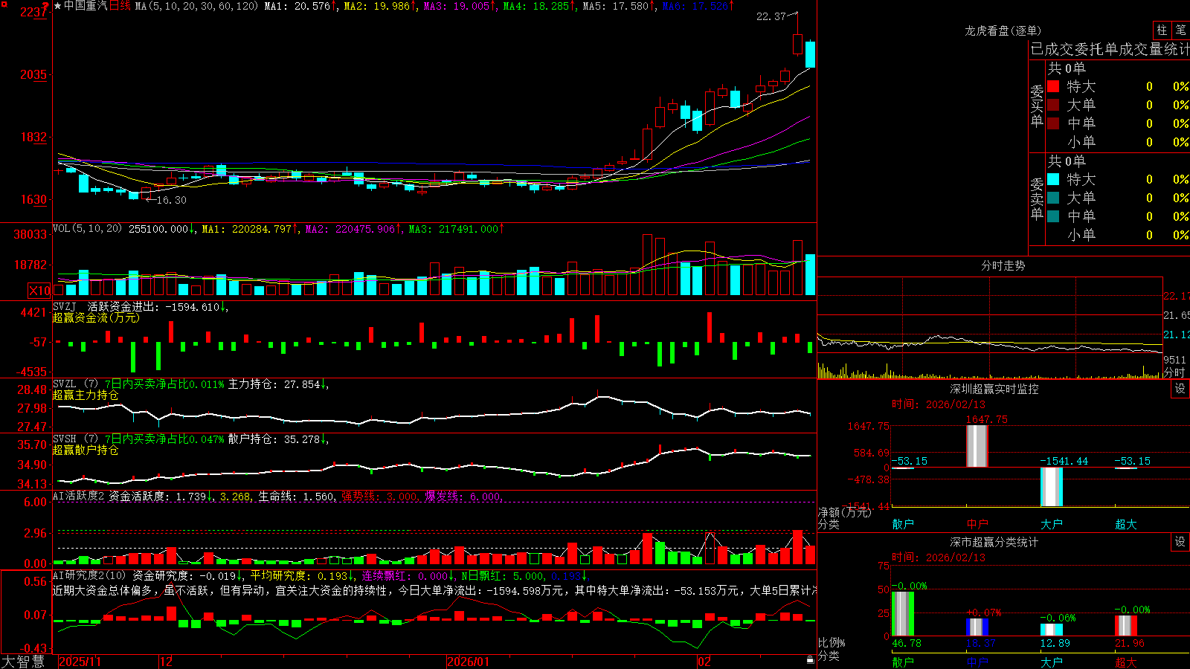This screenshot has height=669, width=1190.
Task: Click the red 超大 21.96 bar in 分类统计
Action: tap(1126, 626)
